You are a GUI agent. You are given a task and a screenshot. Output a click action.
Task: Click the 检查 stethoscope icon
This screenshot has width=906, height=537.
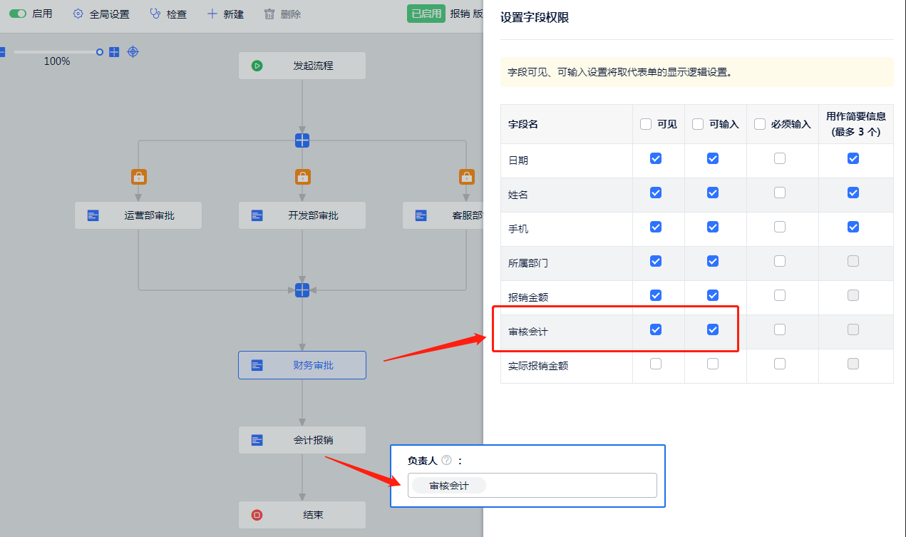coord(155,14)
